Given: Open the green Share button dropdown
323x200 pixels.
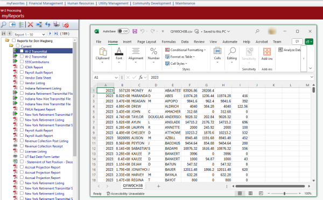Looking at the screenshot, I should (x=309, y=42).
